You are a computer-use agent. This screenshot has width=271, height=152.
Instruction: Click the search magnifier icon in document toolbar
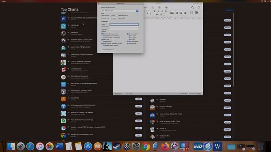[192, 8]
